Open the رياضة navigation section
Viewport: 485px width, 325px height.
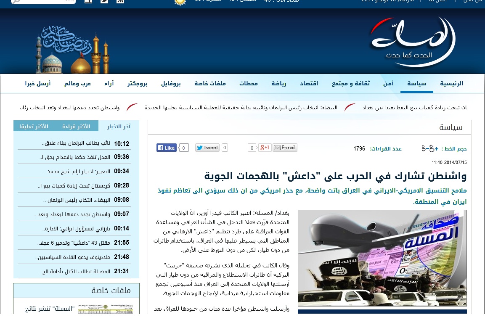278,84
